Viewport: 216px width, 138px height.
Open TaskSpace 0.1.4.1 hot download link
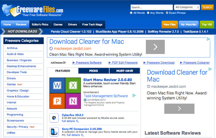[196, 32]
